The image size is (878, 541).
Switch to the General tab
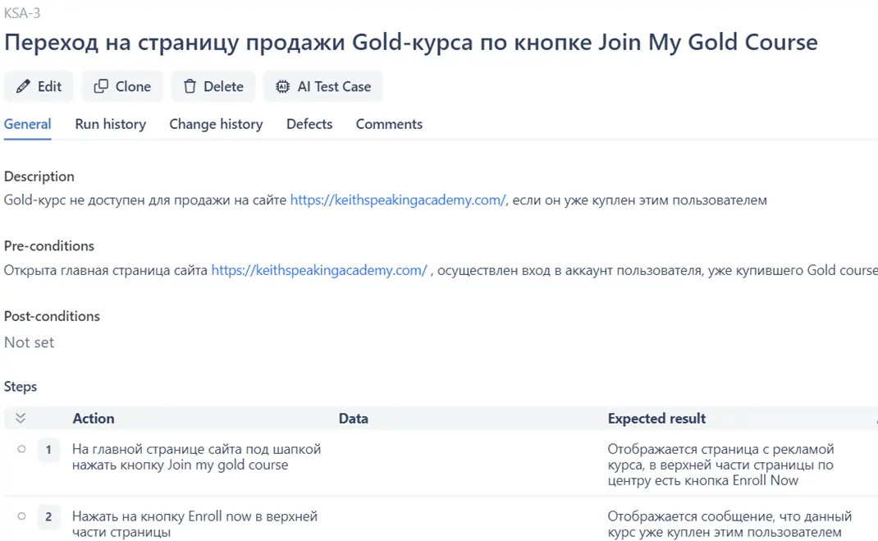tap(27, 124)
